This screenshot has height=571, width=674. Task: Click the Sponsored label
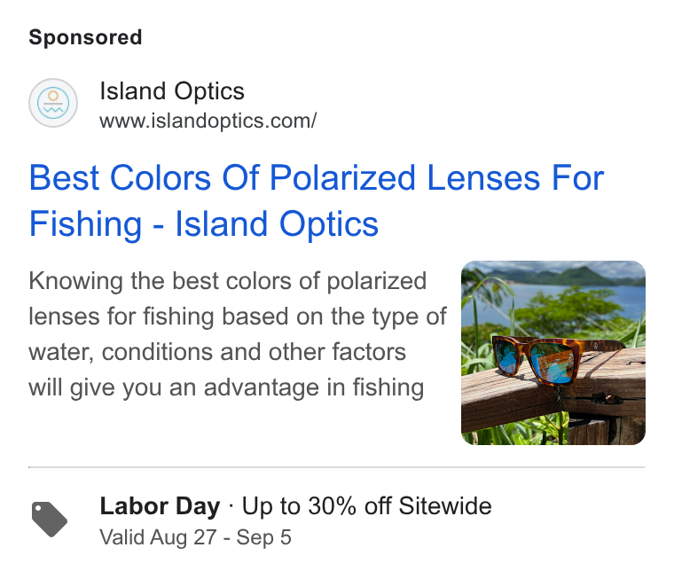[85, 37]
